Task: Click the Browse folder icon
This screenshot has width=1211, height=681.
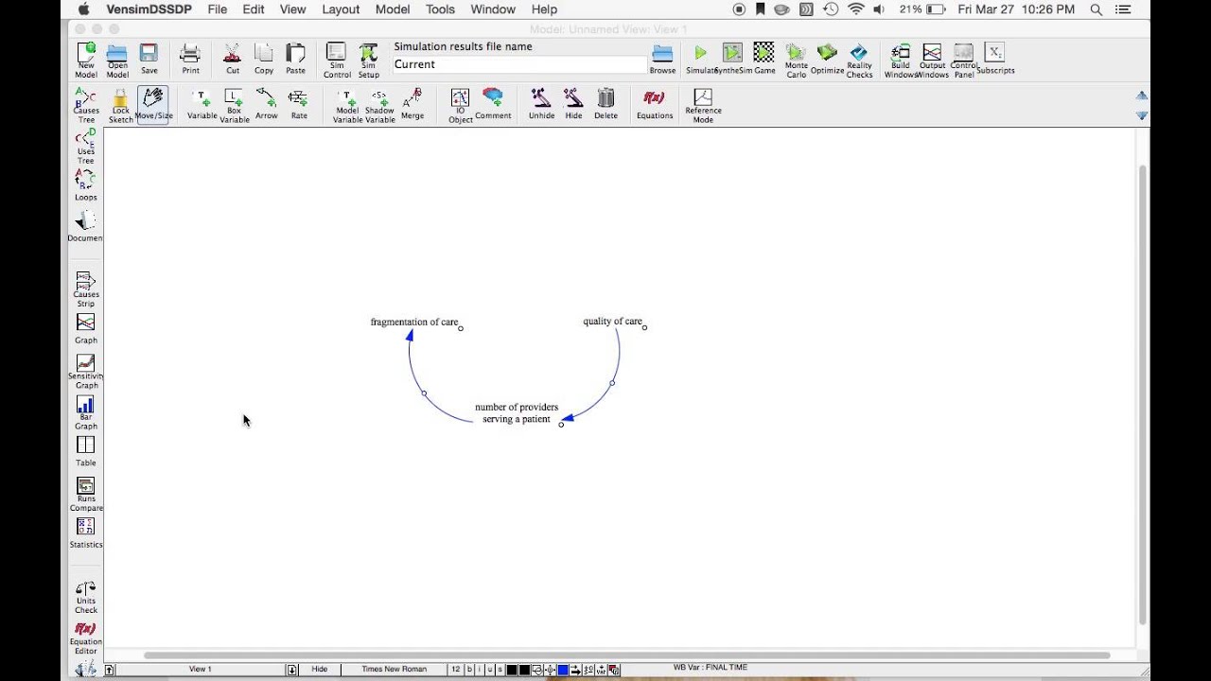Action: 662,59
